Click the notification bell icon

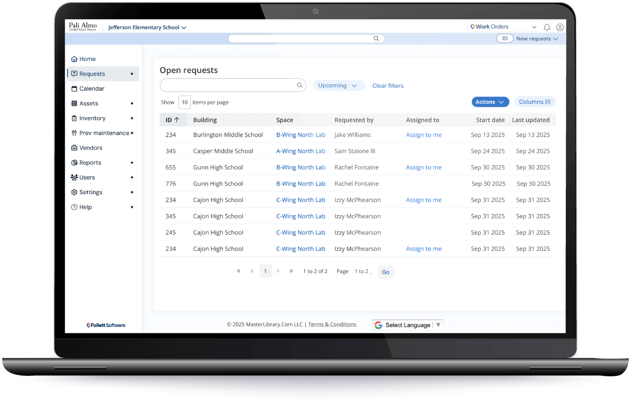pyautogui.click(x=547, y=27)
